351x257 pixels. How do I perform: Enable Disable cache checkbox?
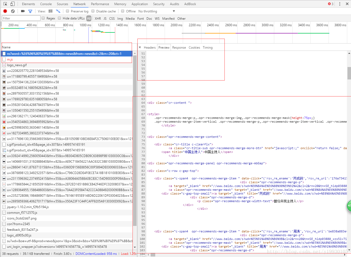click(93, 11)
